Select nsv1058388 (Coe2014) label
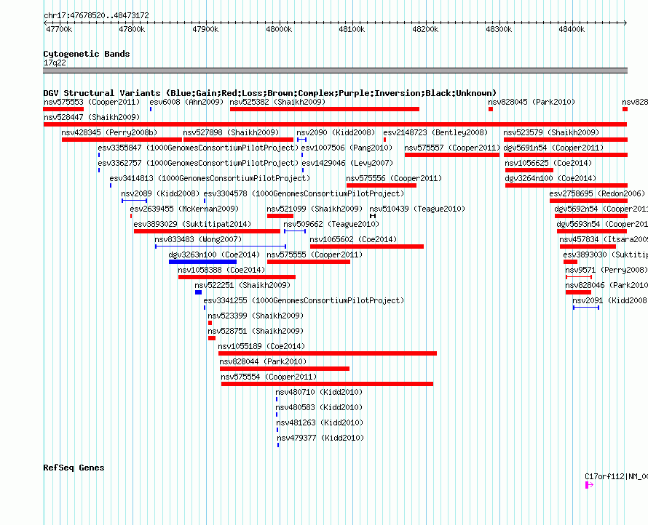This screenshot has width=648, height=525. [x=221, y=270]
